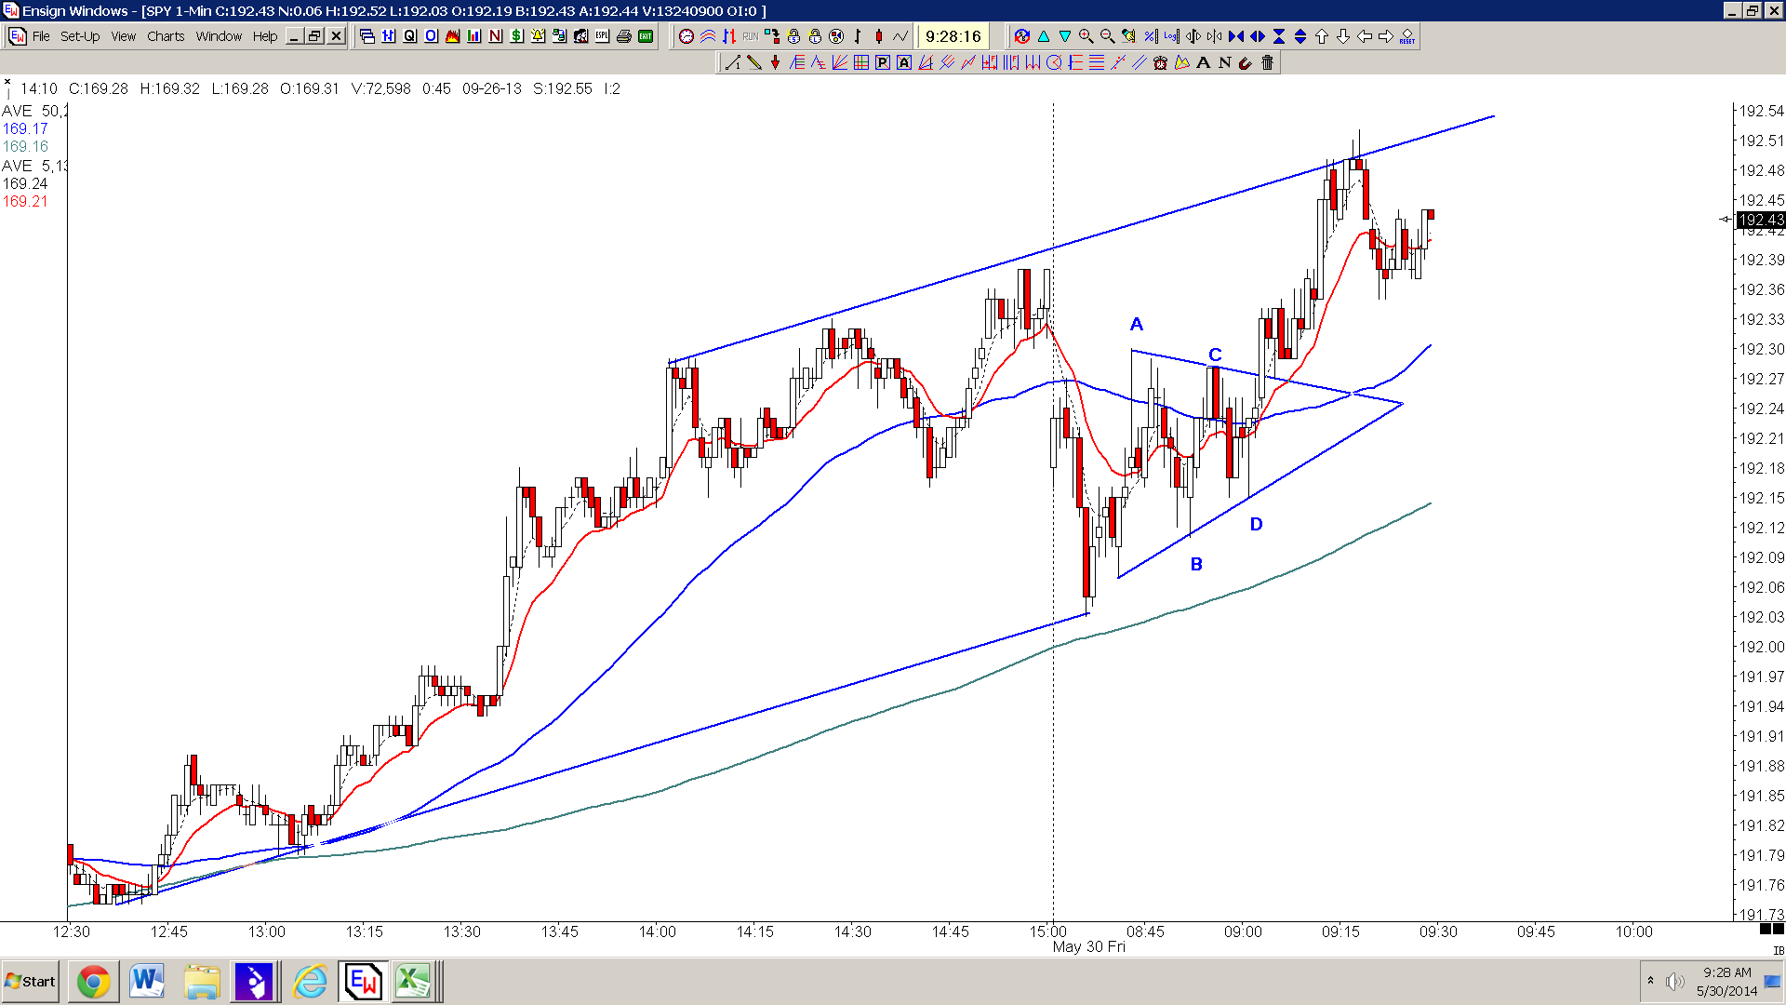Viewport: 1786px width, 1005px height.
Task: Open the Charts menu
Action: click(x=166, y=36)
